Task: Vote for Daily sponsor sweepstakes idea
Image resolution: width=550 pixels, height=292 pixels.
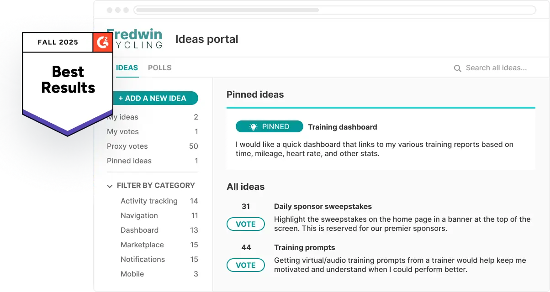Action: tap(246, 224)
